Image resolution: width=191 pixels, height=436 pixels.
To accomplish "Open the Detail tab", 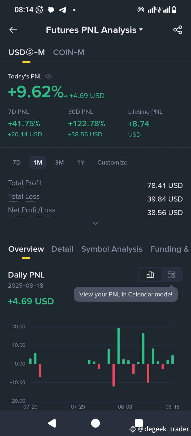I will (62, 249).
